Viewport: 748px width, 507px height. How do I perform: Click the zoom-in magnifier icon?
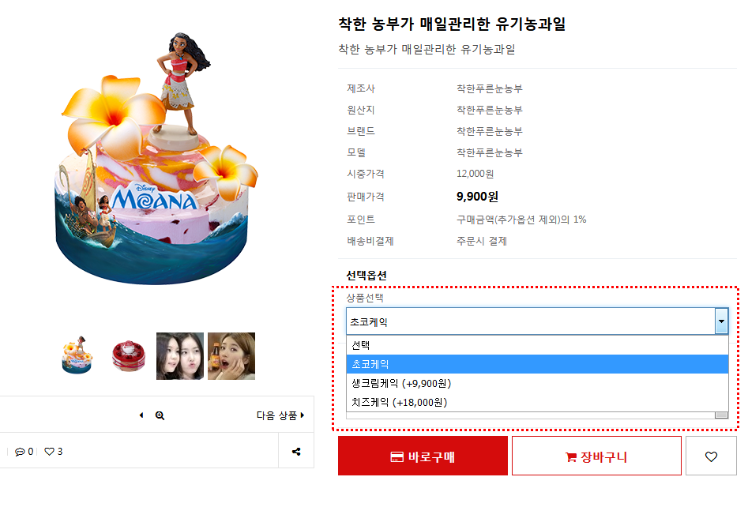coord(160,415)
